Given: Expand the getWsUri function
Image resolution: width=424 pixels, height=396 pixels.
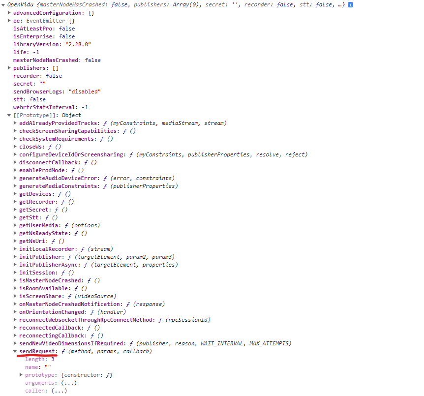Looking at the screenshot, I should point(15,241).
